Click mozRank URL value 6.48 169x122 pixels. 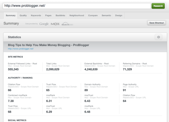pyautogui.click(x=87, y=112)
